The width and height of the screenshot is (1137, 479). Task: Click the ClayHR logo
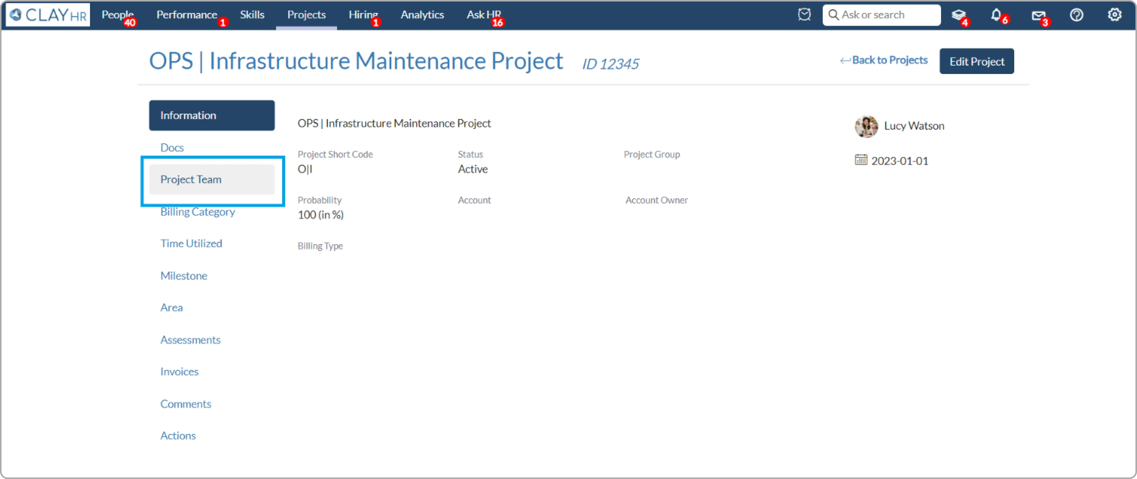(48, 15)
